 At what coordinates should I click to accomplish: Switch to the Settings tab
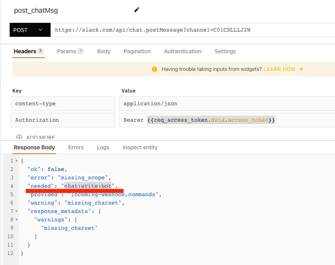[225, 51]
